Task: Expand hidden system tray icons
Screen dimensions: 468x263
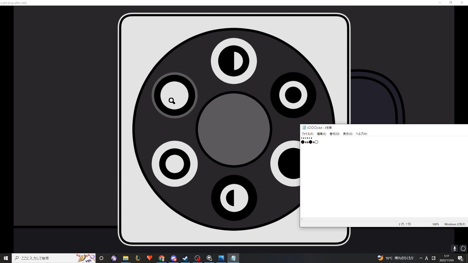Action: [421, 258]
